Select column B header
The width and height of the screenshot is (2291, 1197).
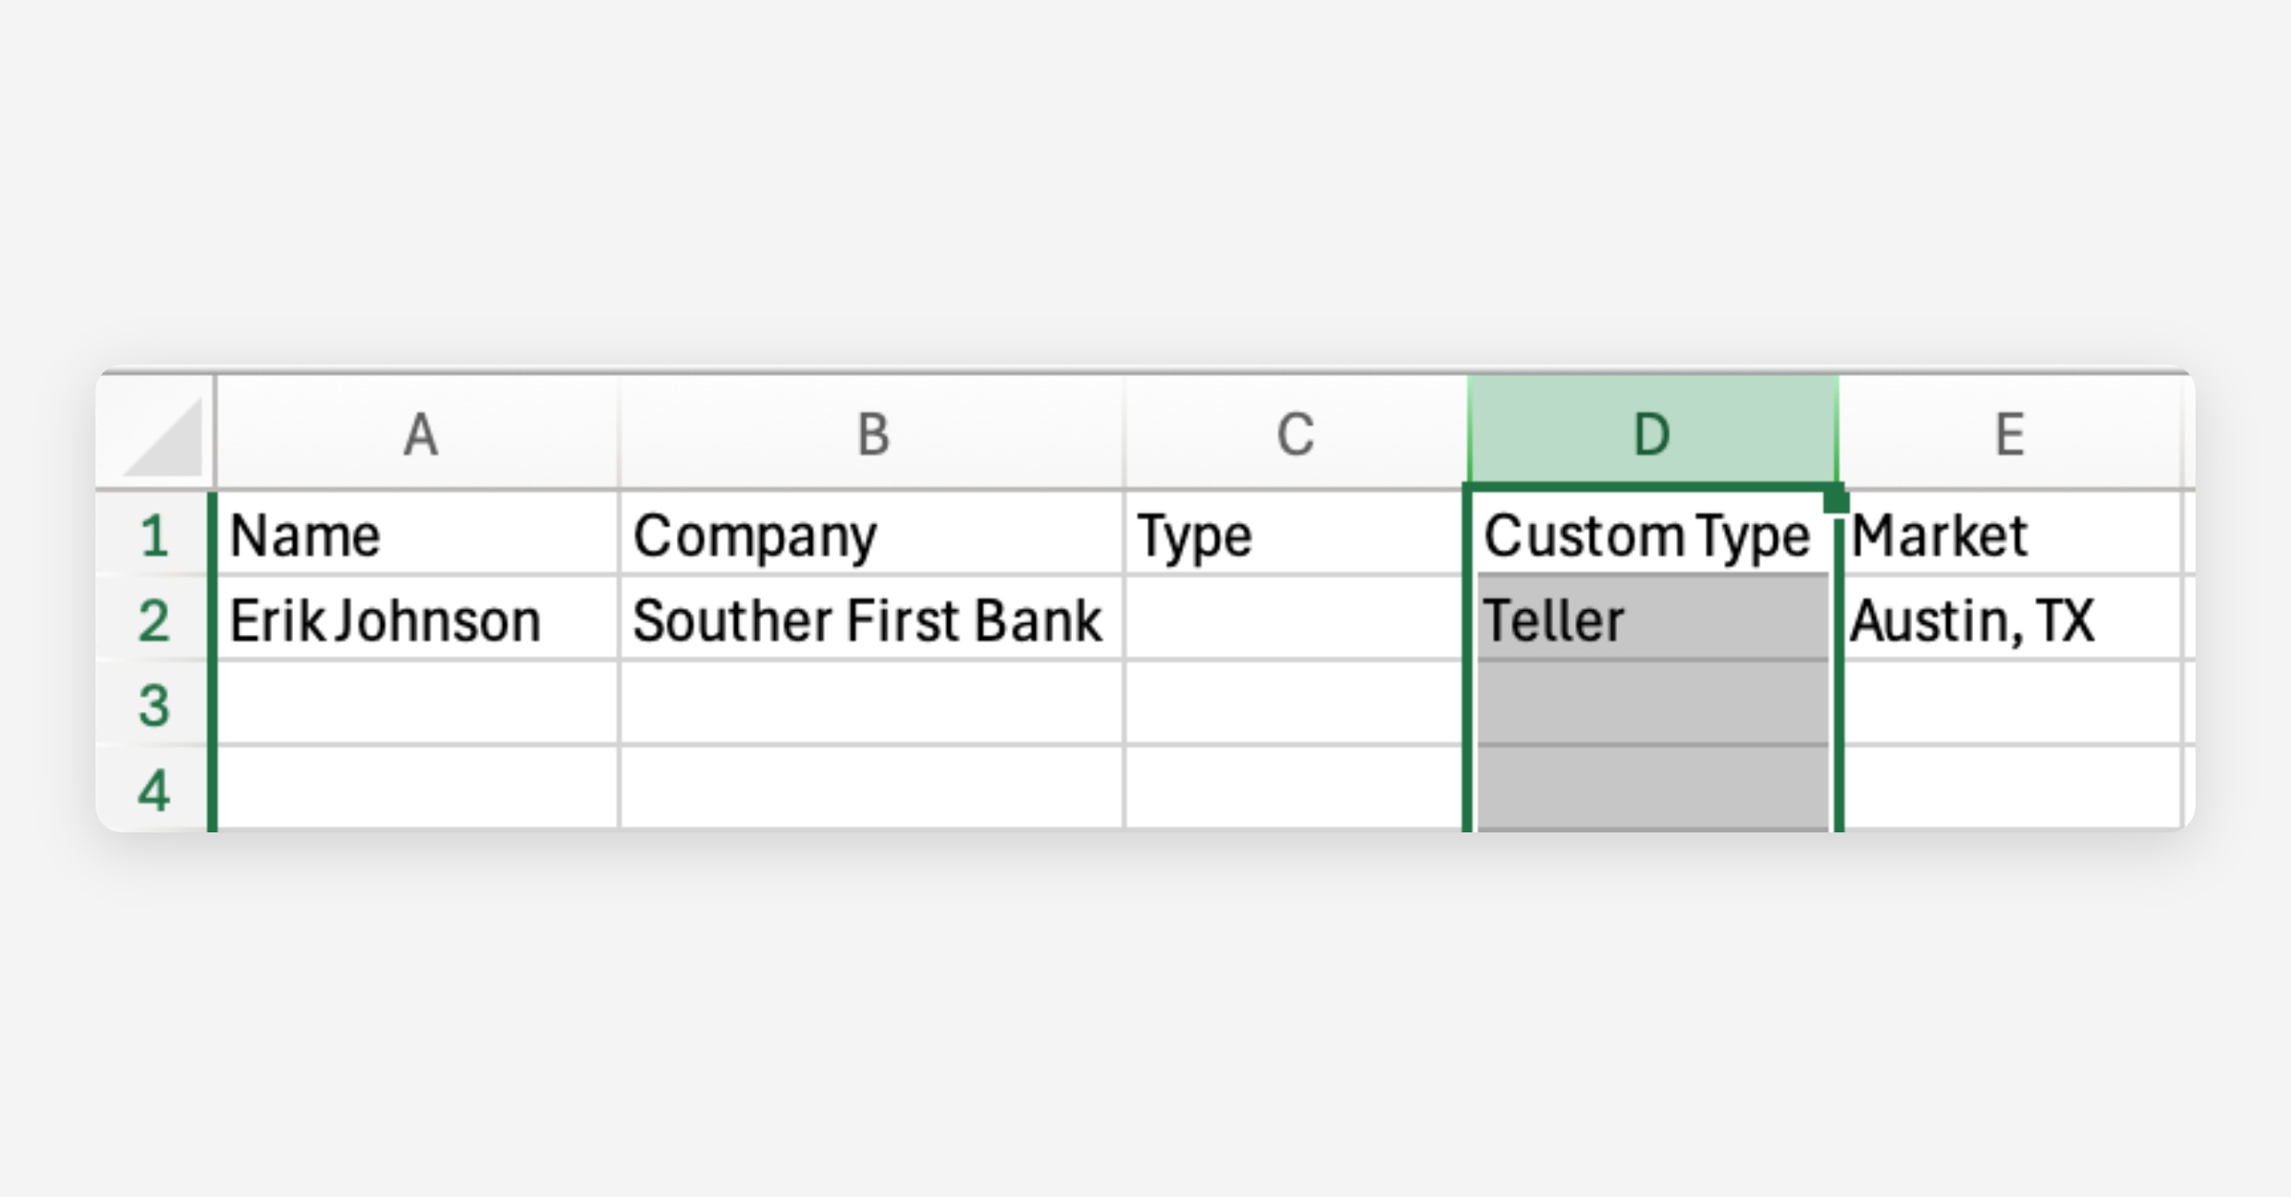[x=872, y=434]
